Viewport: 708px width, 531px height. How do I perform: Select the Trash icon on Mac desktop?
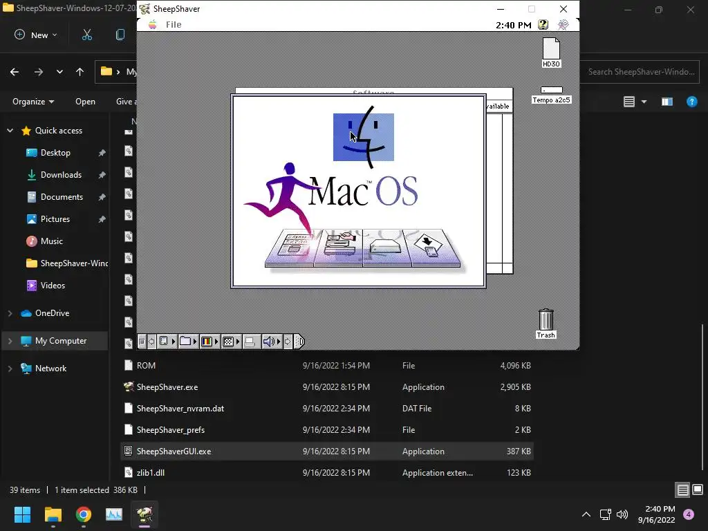546,324
